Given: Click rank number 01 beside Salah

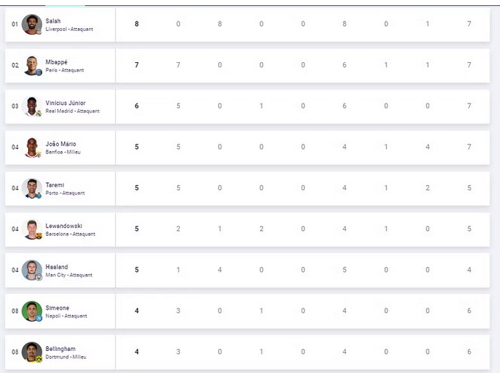Looking at the screenshot, I should pos(15,24).
